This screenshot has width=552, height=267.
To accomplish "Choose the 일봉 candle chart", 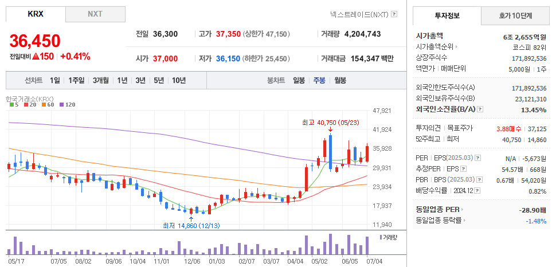I will click(299, 81).
